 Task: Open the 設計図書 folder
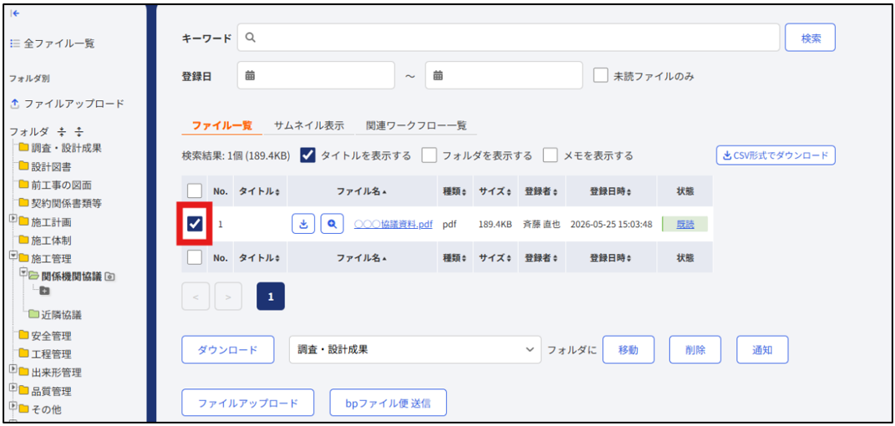[45, 166]
